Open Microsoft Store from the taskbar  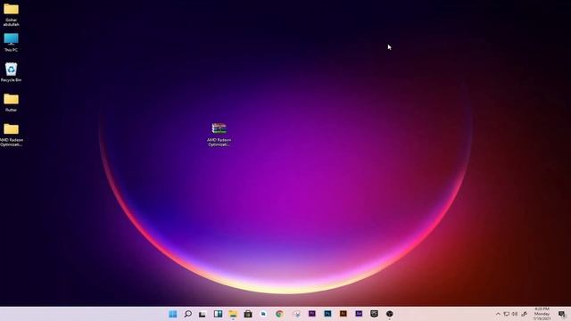pos(248,314)
